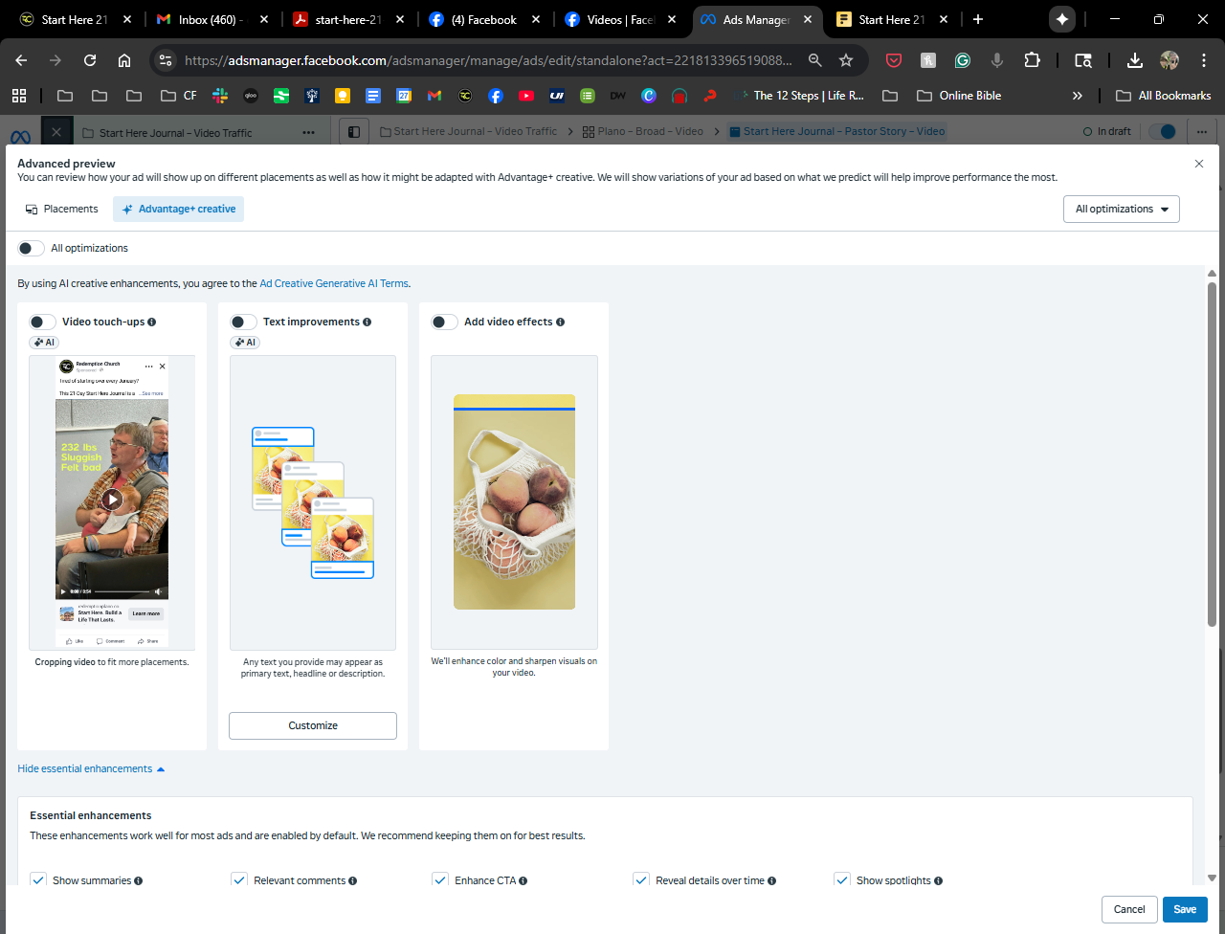Open Chrome extensions puzzle icon
The image size is (1225, 934).
[x=1032, y=60]
